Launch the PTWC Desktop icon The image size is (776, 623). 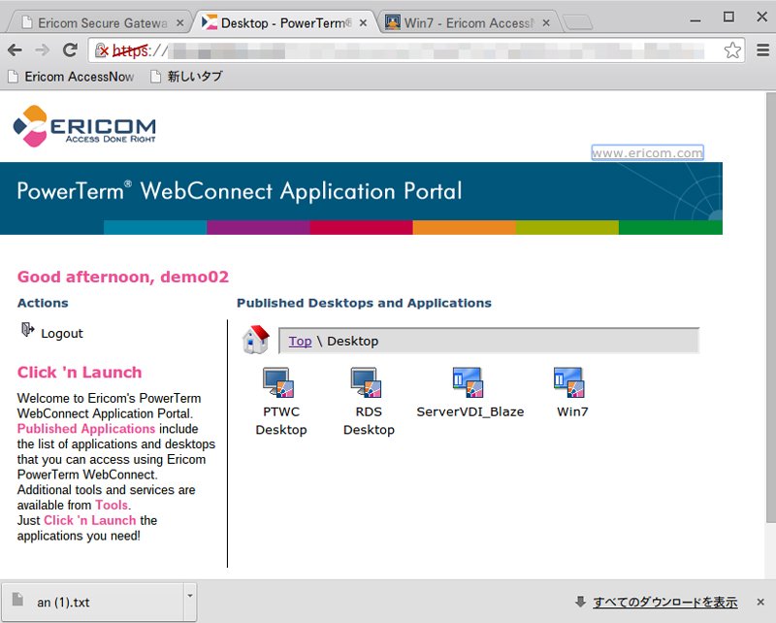pos(278,382)
